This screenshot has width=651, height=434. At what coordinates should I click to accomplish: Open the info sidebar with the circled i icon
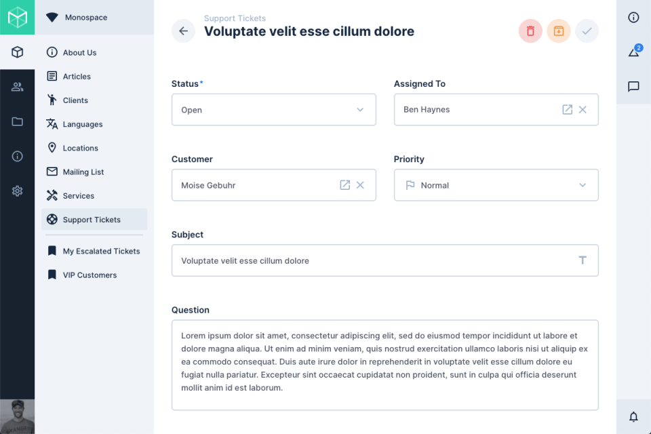point(633,17)
